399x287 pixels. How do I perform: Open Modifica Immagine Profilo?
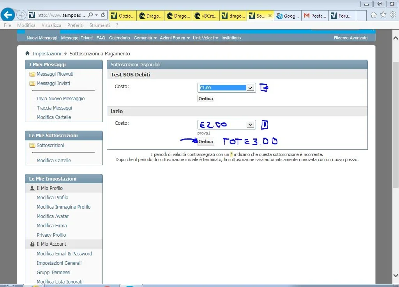(64, 207)
